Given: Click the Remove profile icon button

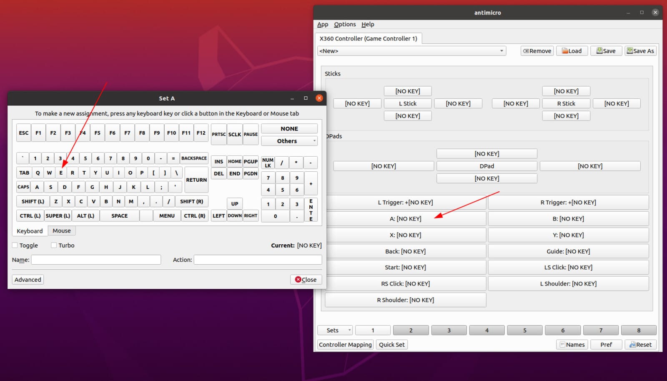Looking at the screenshot, I should [x=537, y=50].
